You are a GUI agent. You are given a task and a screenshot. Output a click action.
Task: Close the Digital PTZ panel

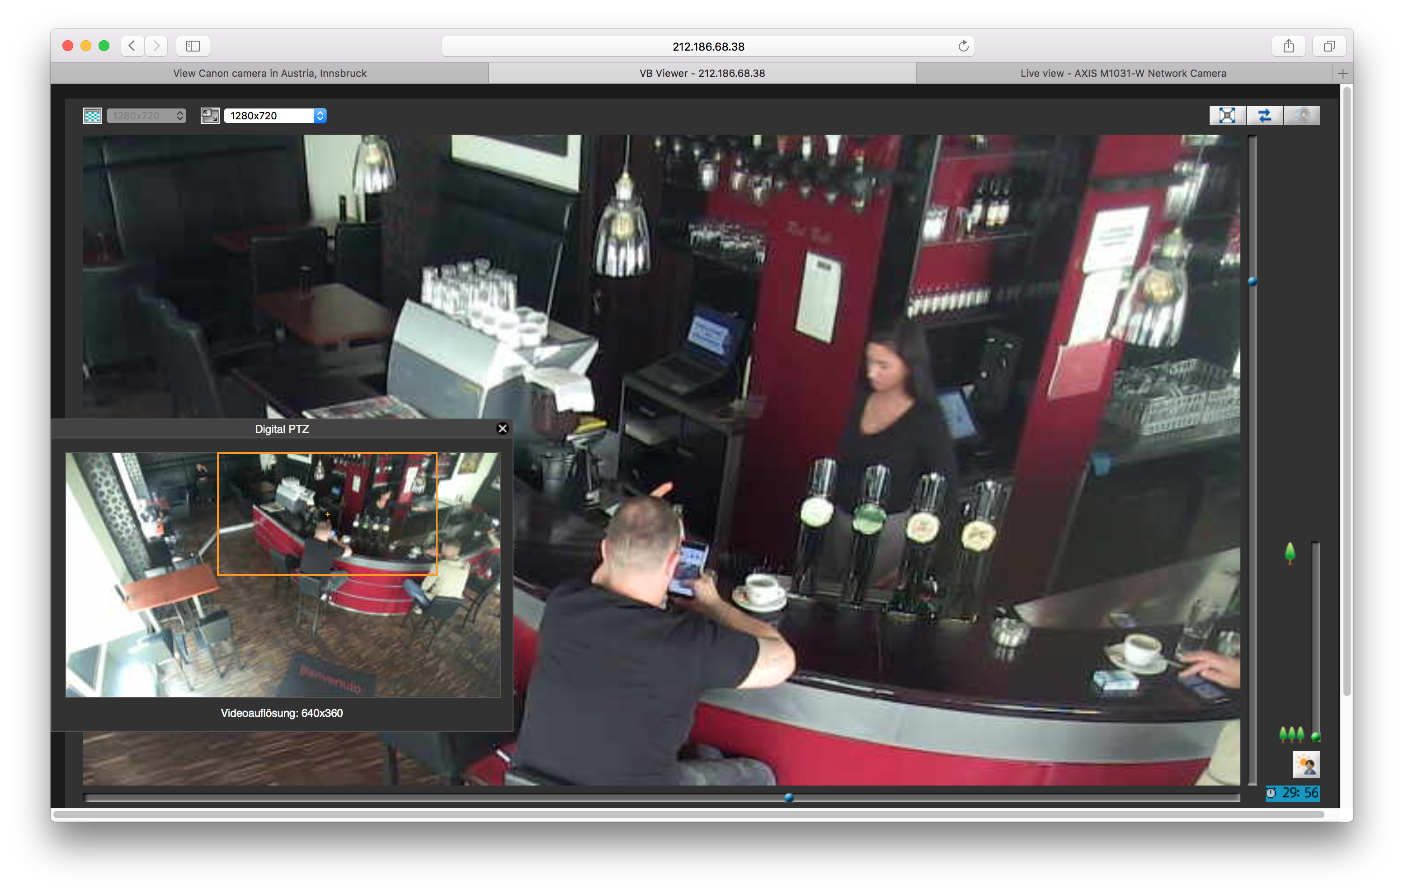coord(502,428)
